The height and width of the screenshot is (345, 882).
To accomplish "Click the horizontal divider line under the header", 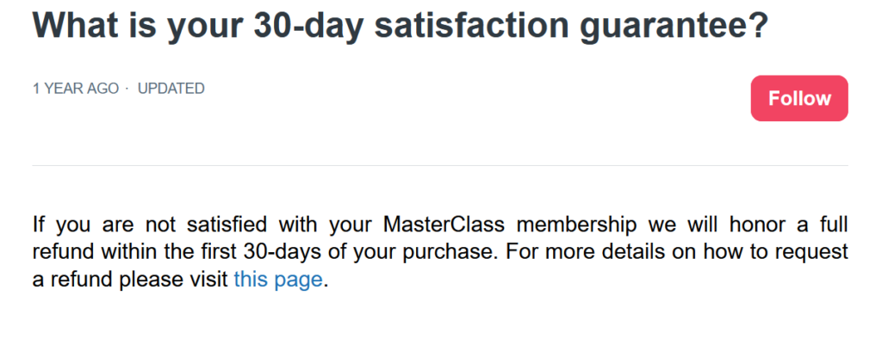I will pos(440,166).
